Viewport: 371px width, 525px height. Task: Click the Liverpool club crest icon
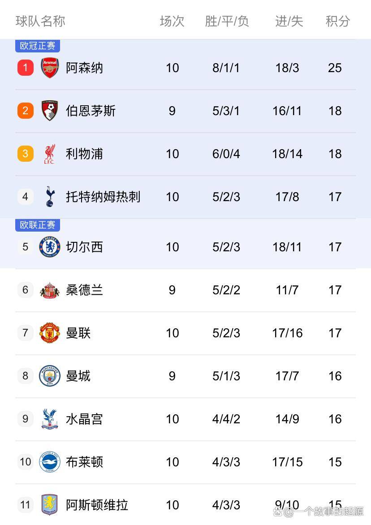click(50, 154)
